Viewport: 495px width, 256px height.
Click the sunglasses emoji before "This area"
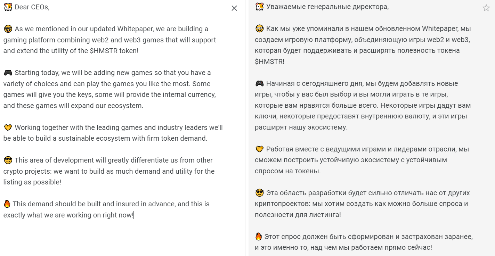click(8, 160)
